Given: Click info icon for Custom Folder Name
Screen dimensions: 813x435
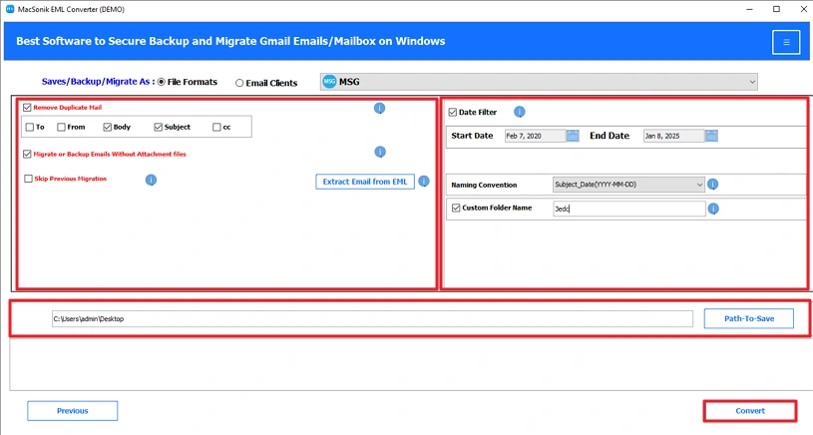Looking at the screenshot, I should 713,209.
